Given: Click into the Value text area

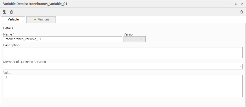Looking at the screenshot, I should pyautogui.click(x=123, y=86).
